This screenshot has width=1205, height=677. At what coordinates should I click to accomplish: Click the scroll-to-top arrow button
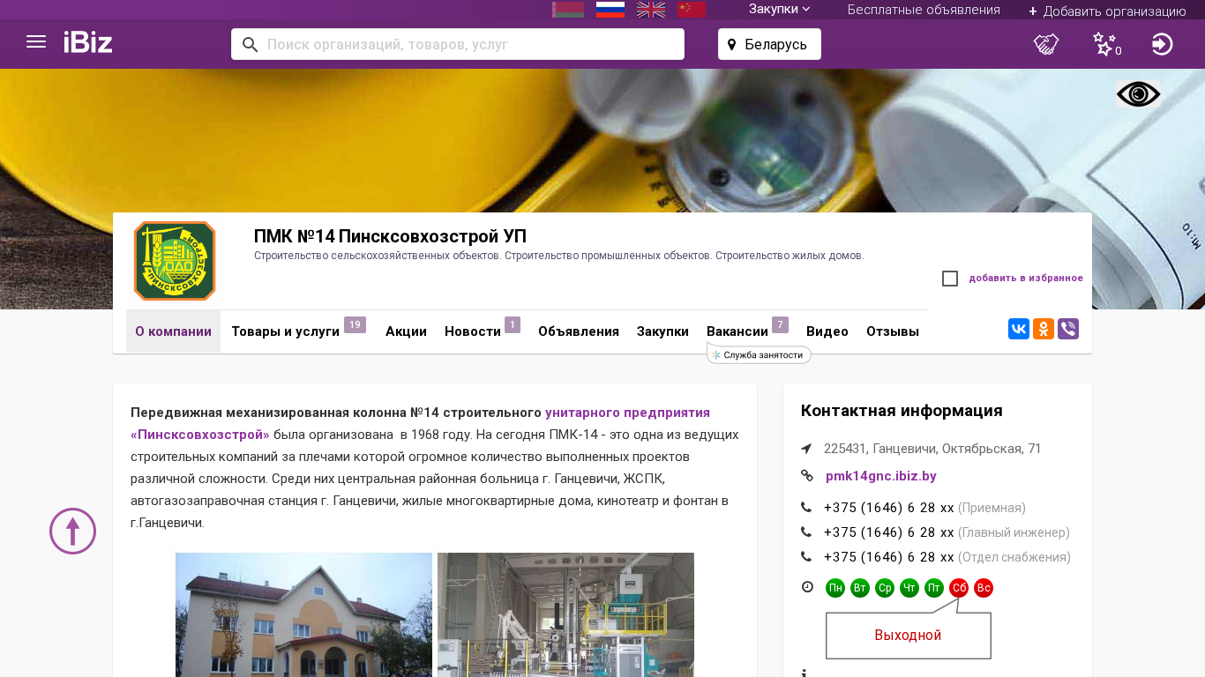(x=72, y=531)
